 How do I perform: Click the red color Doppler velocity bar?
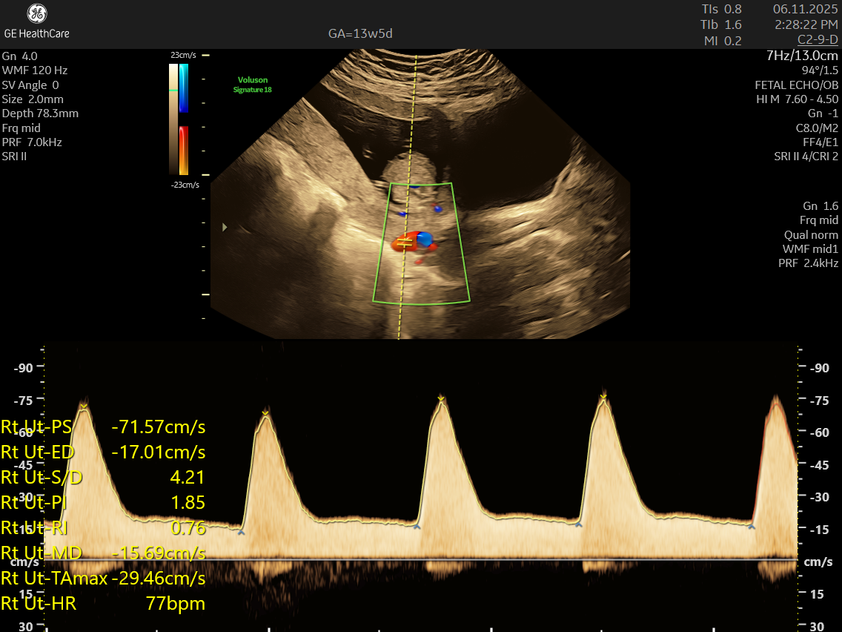[x=184, y=150]
